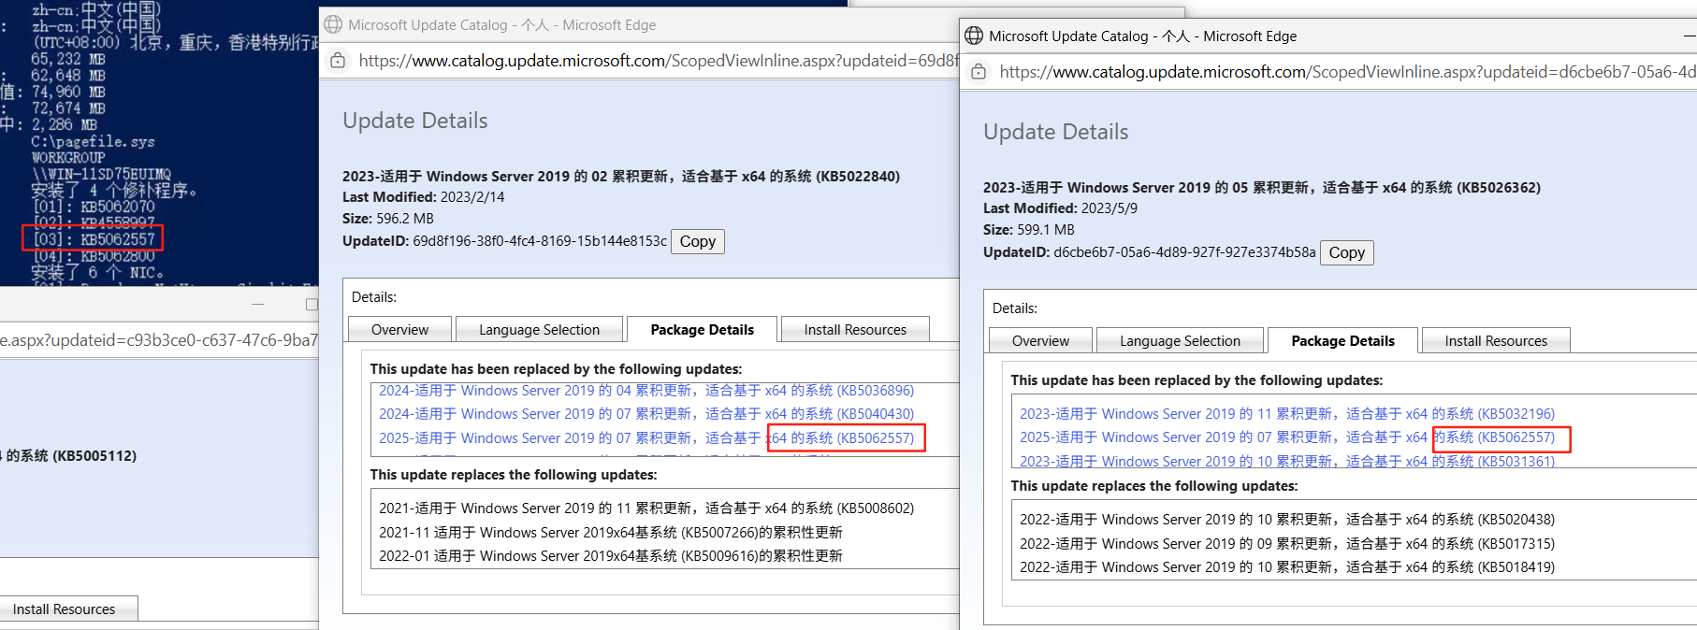Click KB5008602 entry in replaced updates list

646,508
